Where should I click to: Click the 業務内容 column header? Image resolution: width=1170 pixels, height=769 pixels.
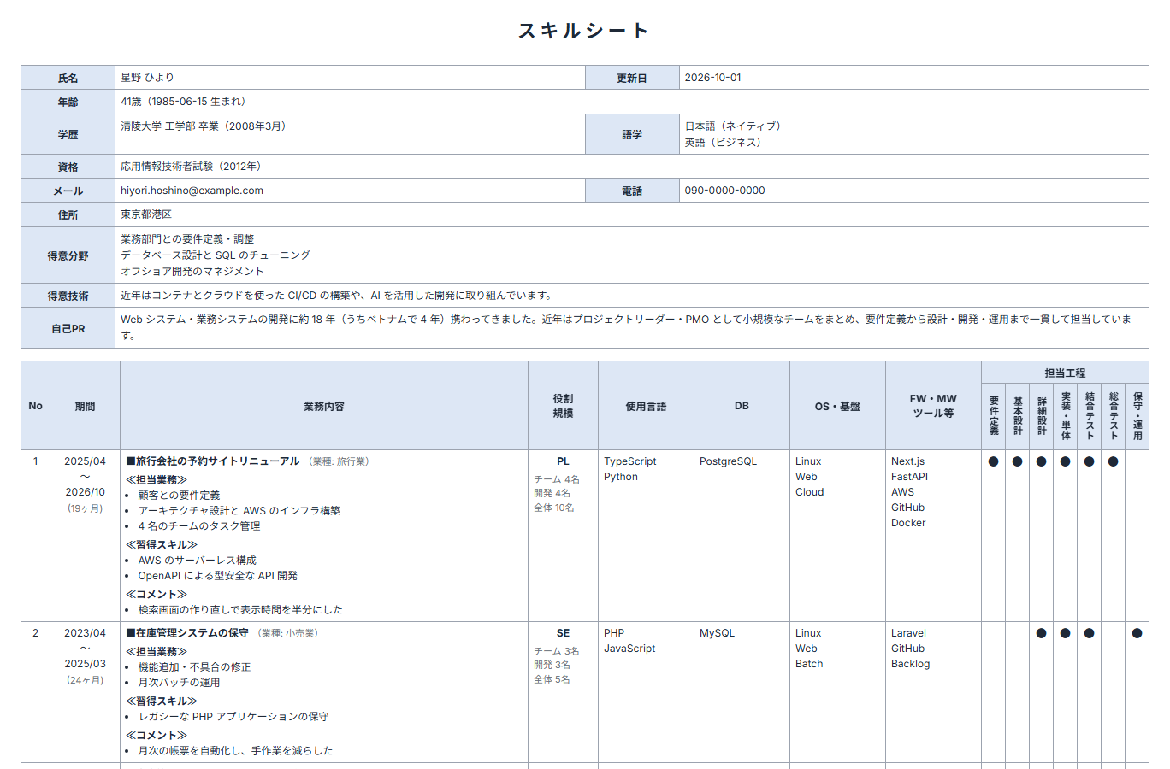[324, 407]
